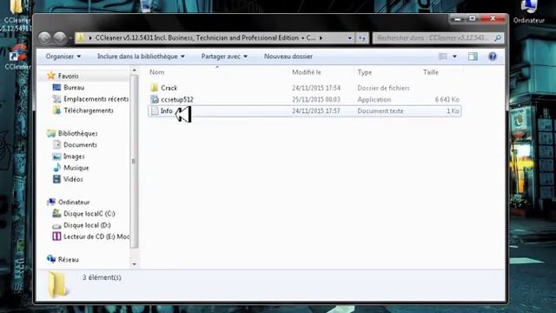This screenshot has height=313, width=556.
Task: Click the navigation pane scroll up arrow
Action: (x=134, y=70)
